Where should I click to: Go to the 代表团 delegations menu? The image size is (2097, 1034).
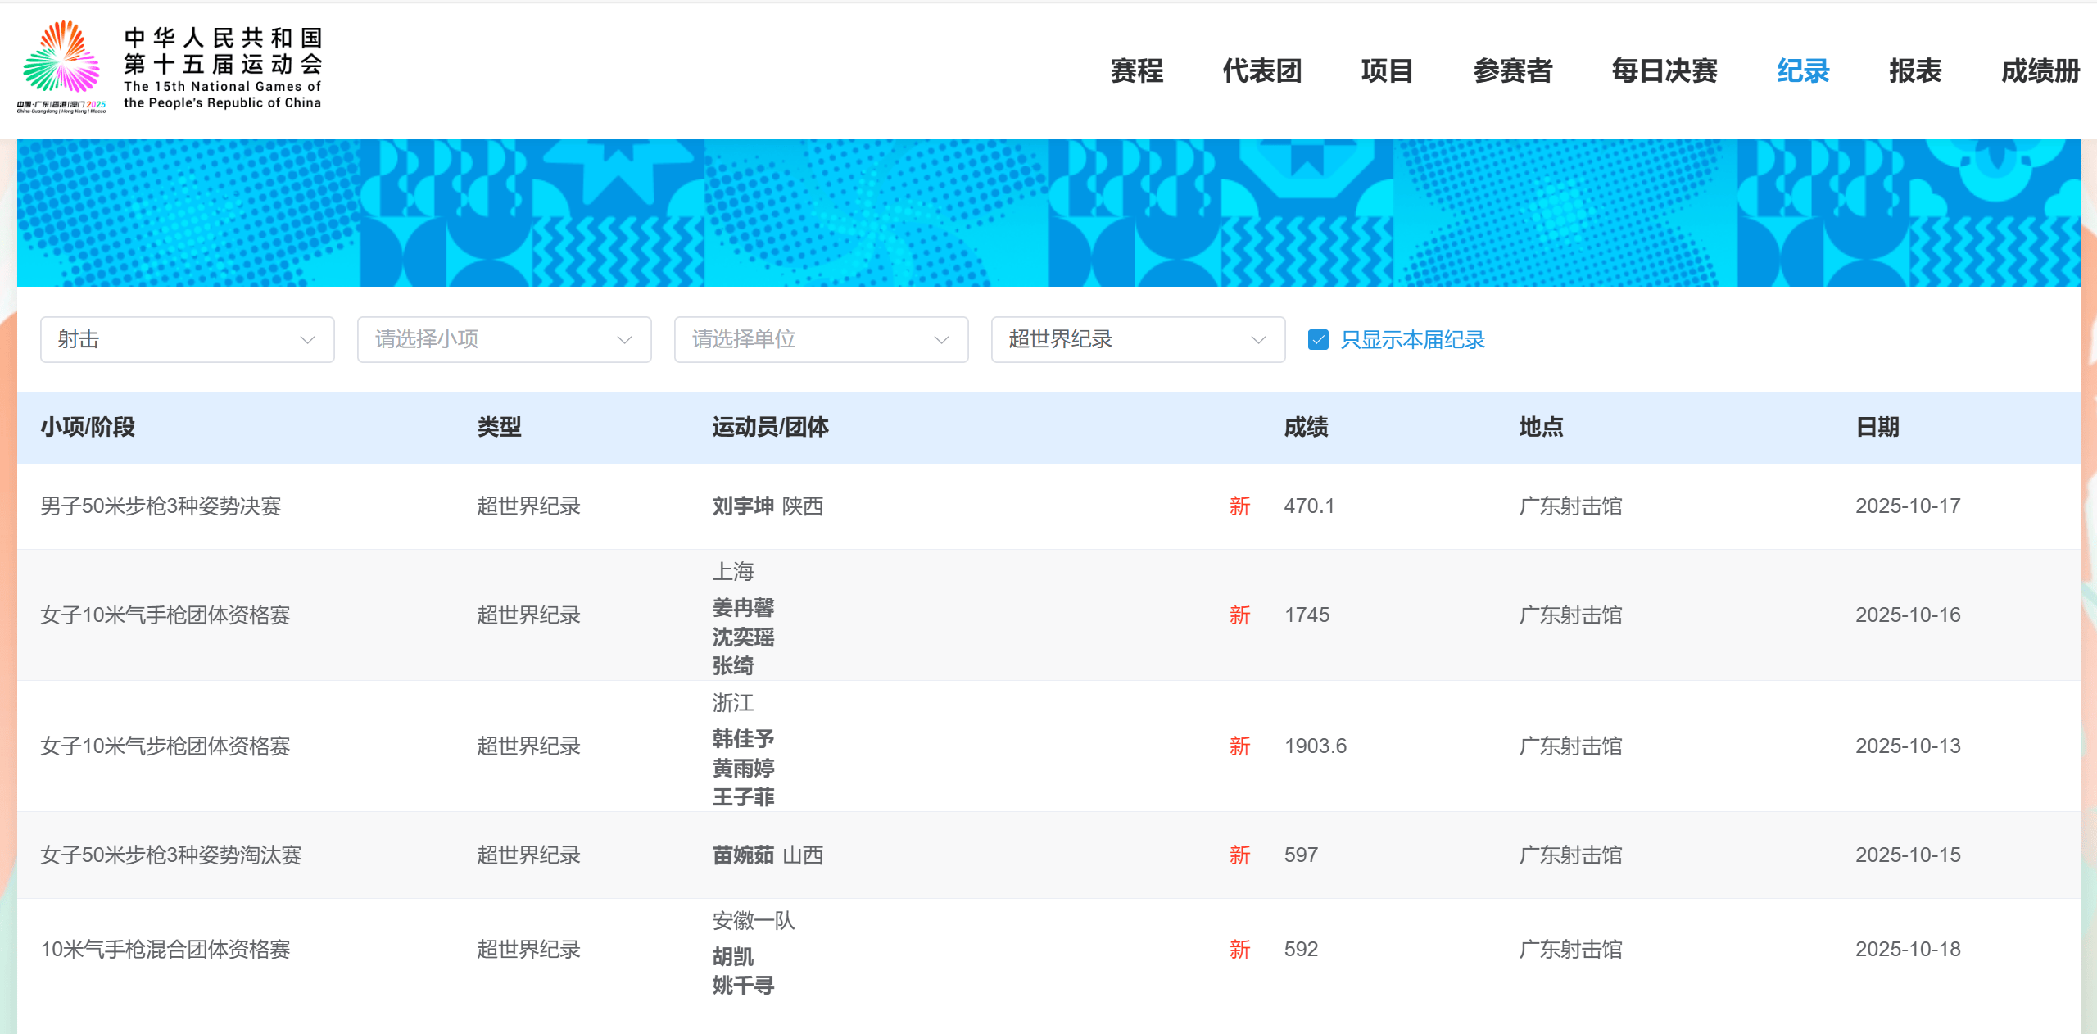click(x=1261, y=71)
